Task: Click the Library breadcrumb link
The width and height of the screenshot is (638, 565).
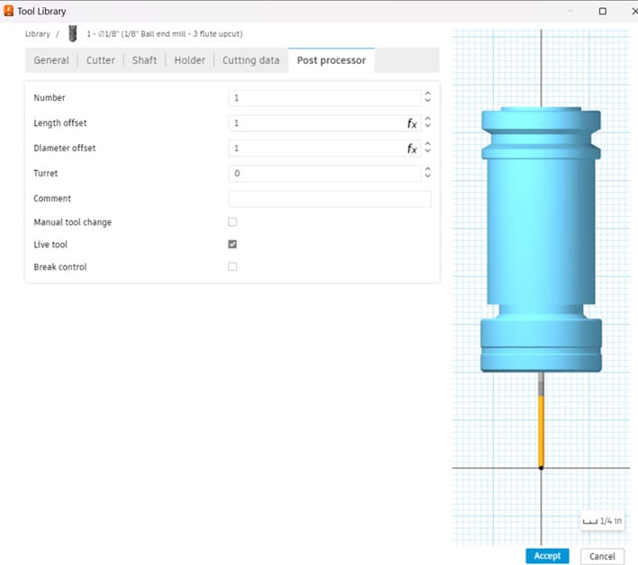Action: (x=38, y=34)
